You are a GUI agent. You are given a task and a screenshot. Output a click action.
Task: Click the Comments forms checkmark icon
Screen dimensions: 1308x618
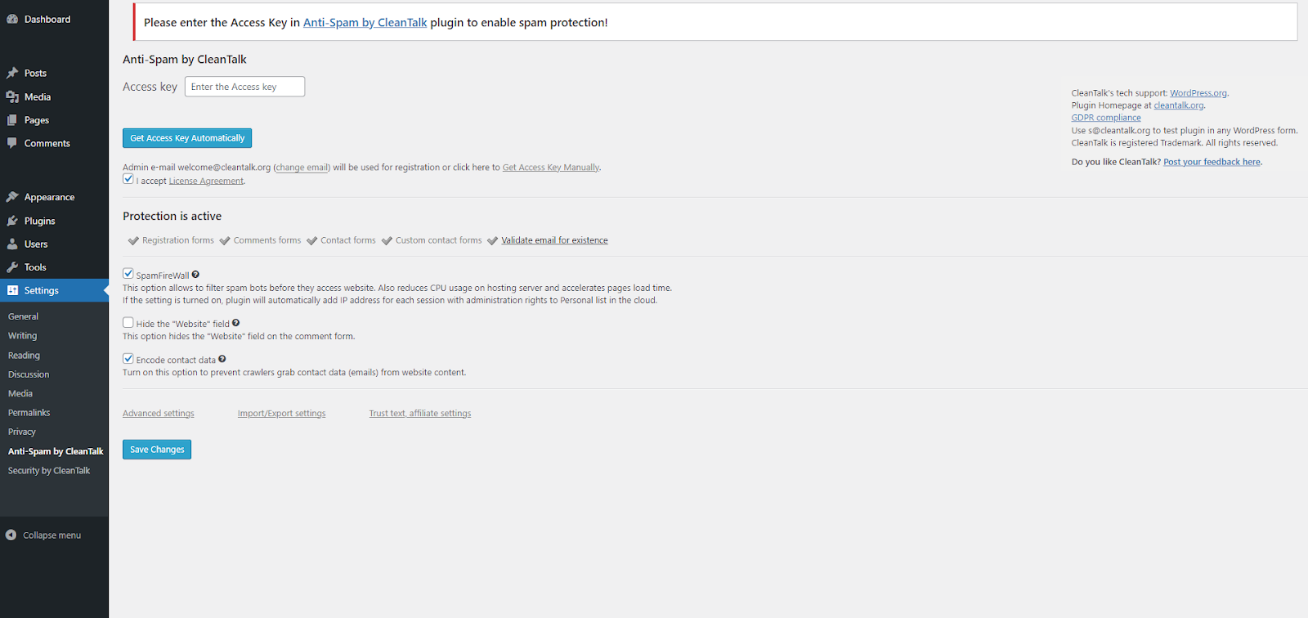coord(225,240)
